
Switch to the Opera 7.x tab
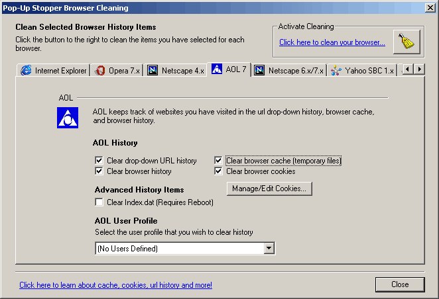coord(117,71)
